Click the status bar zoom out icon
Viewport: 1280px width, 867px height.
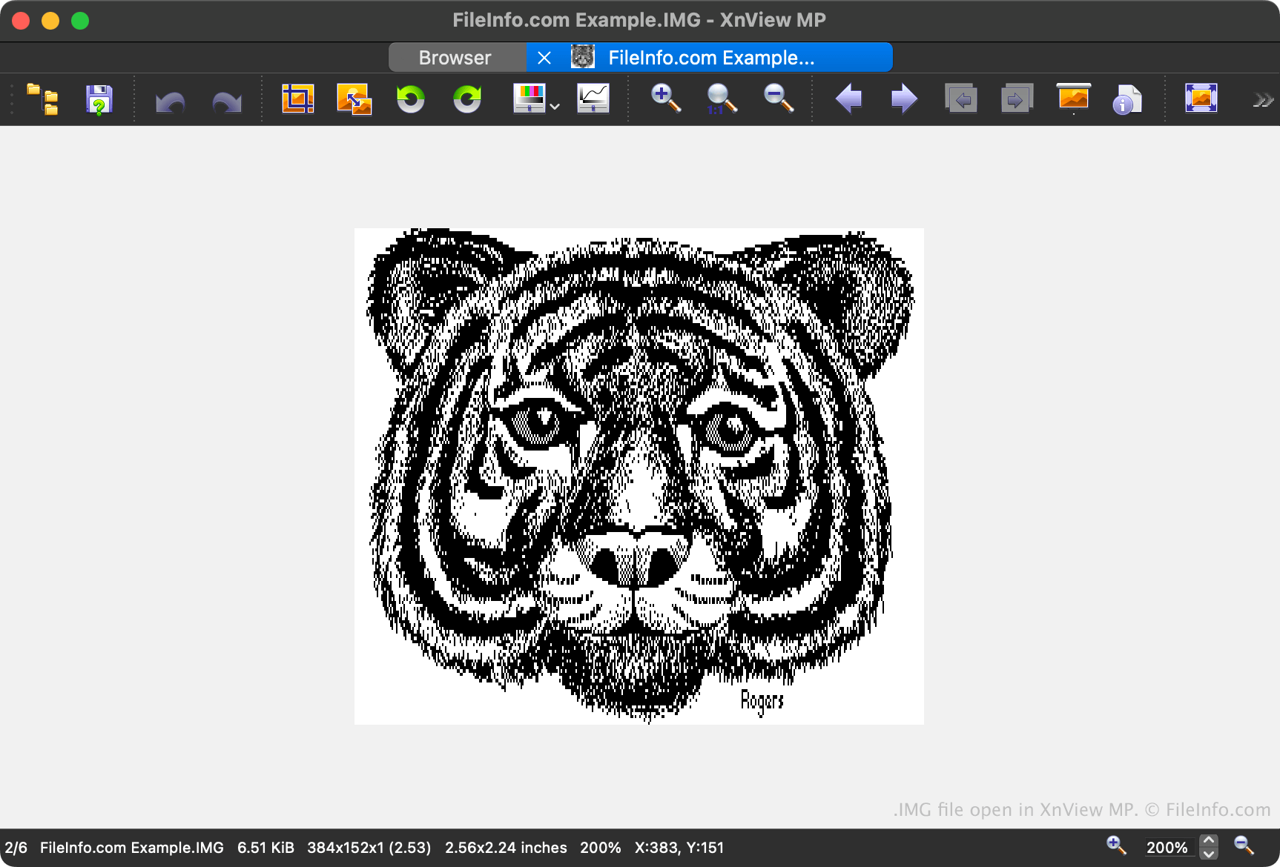pos(1244,846)
